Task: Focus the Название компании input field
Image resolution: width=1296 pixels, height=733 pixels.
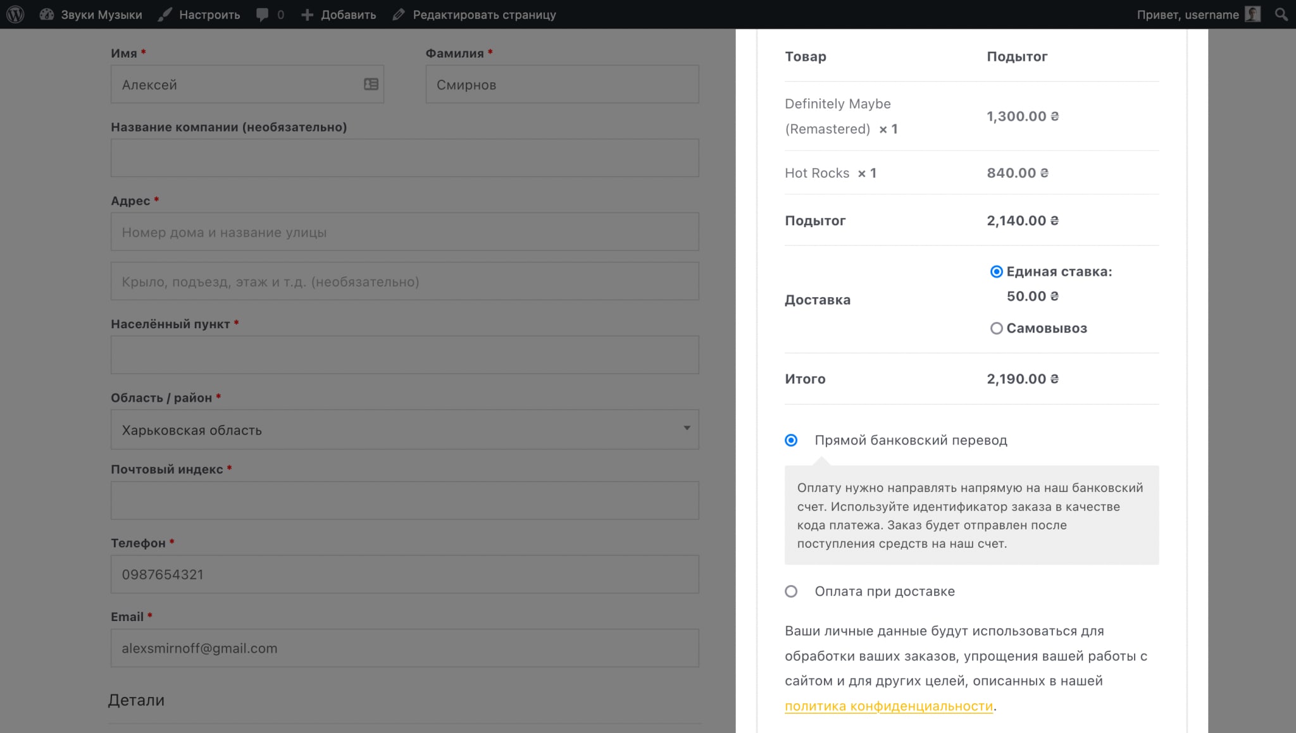Action: click(405, 157)
